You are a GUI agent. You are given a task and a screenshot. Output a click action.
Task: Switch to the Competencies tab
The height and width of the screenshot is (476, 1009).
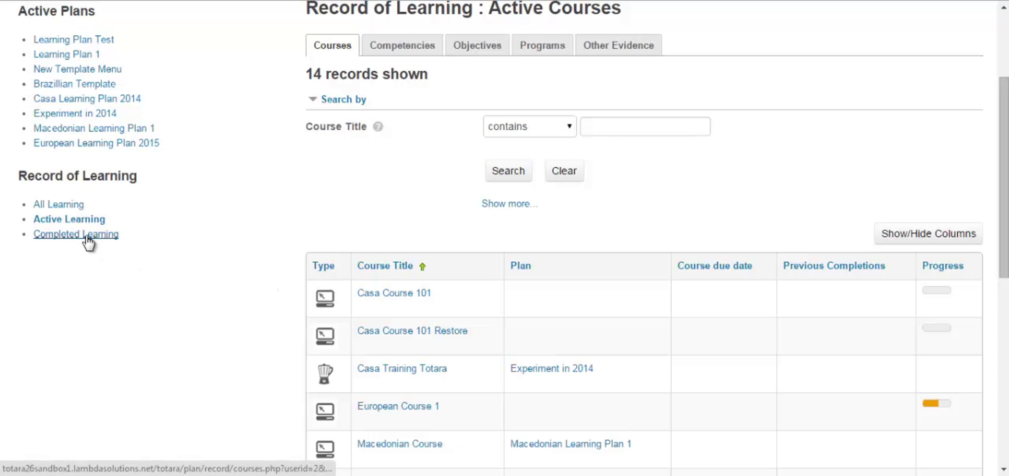tap(402, 45)
